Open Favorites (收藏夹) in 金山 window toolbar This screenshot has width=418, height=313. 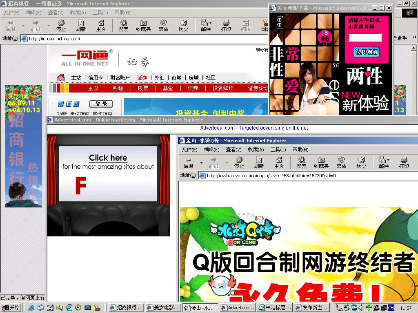(322, 163)
